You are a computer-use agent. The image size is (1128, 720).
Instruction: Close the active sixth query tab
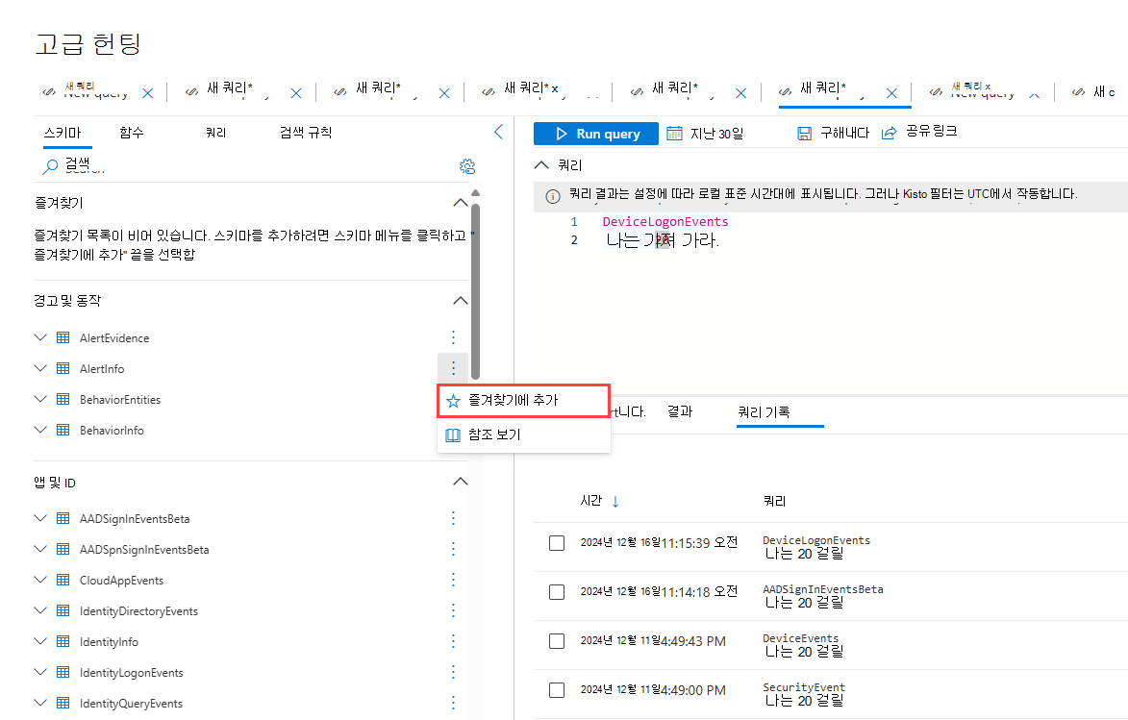[892, 93]
